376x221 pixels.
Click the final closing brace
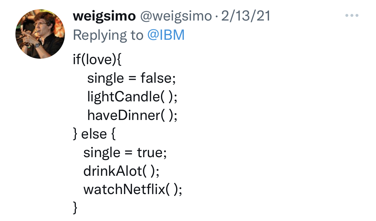click(x=76, y=208)
